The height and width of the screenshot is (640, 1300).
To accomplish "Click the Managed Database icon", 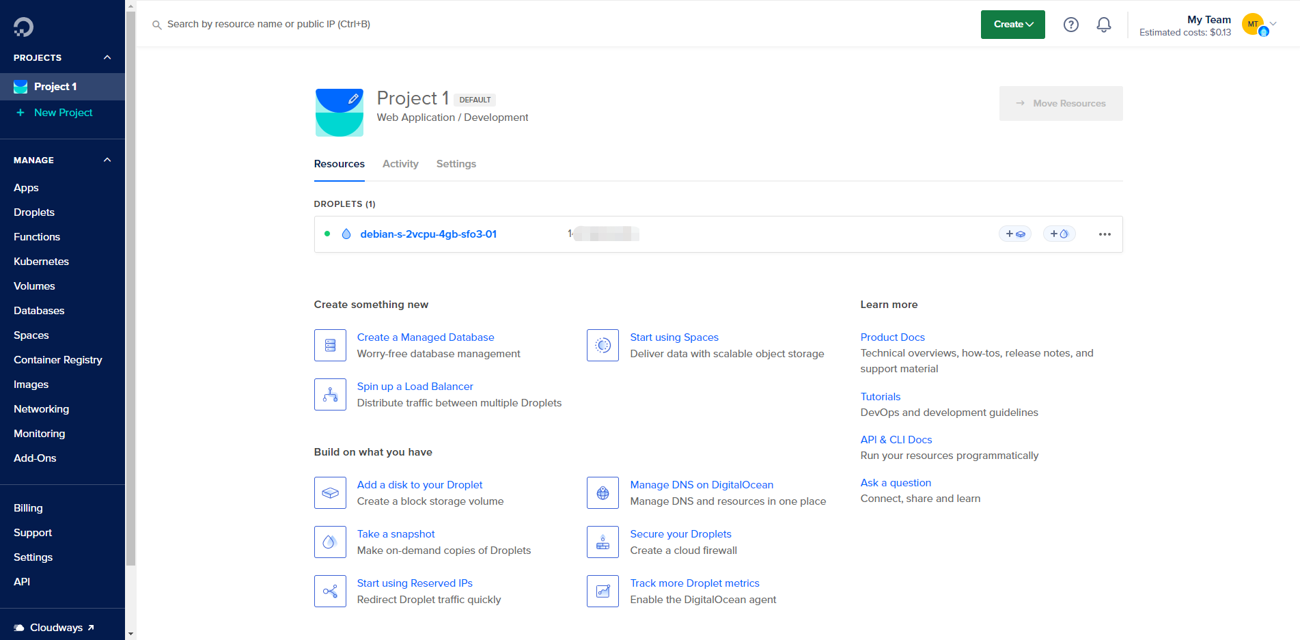I will [x=330, y=346].
